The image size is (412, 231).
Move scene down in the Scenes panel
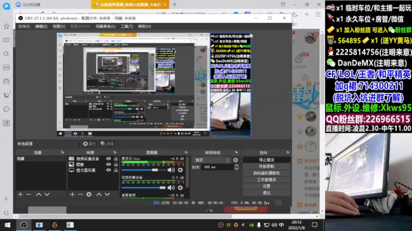tap(47, 195)
